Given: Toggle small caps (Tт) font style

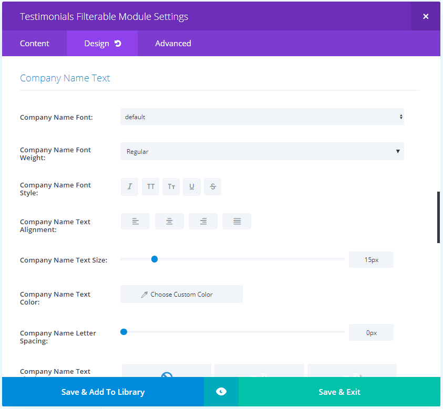Looking at the screenshot, I should click(171, 187).
